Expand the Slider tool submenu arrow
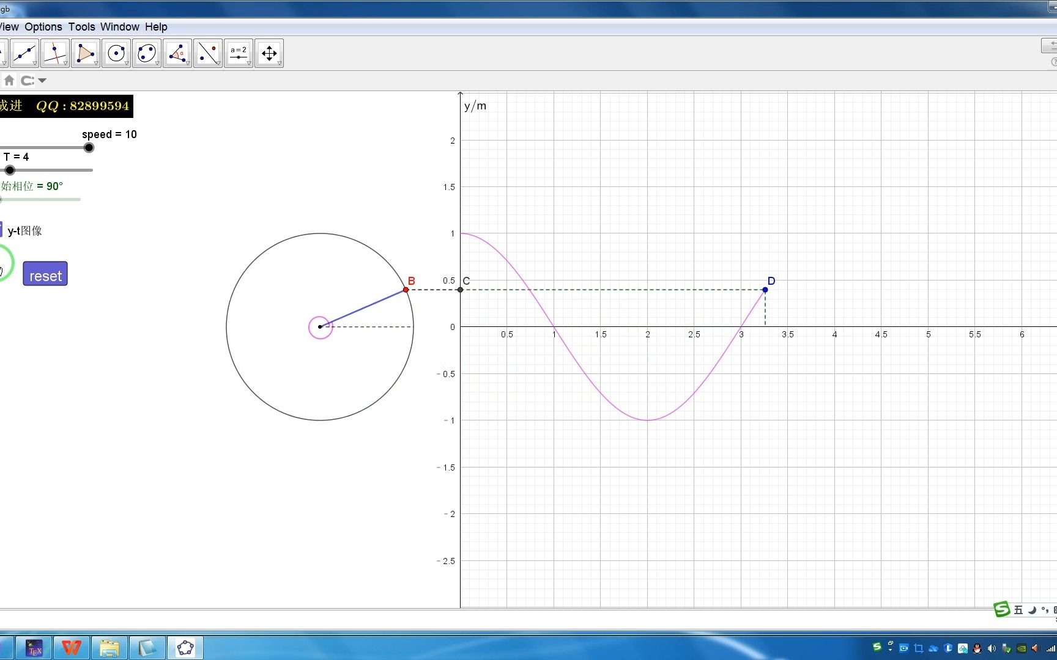 pos(249,64)
